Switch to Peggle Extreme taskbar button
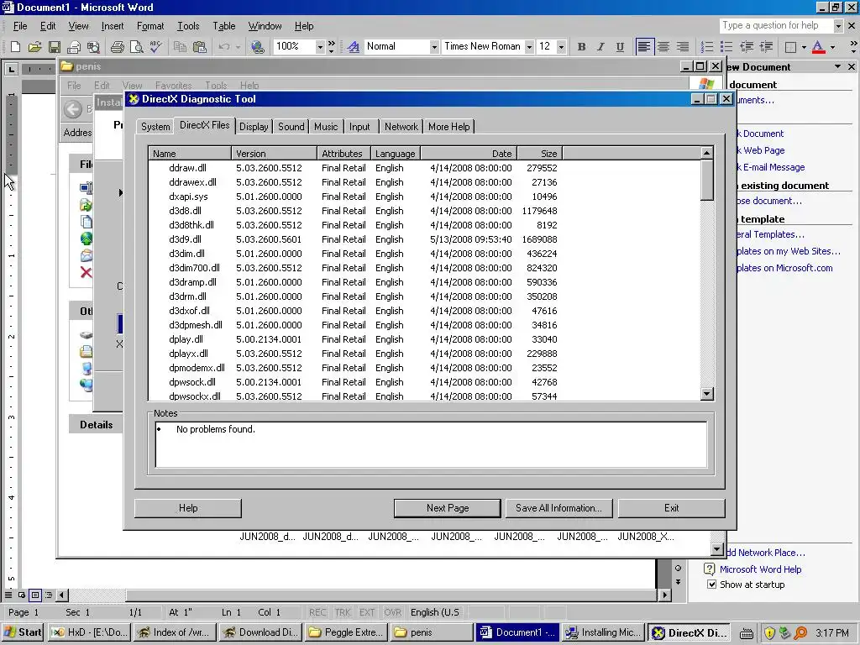This screenshot has width=860, height=645. [347, 632]
